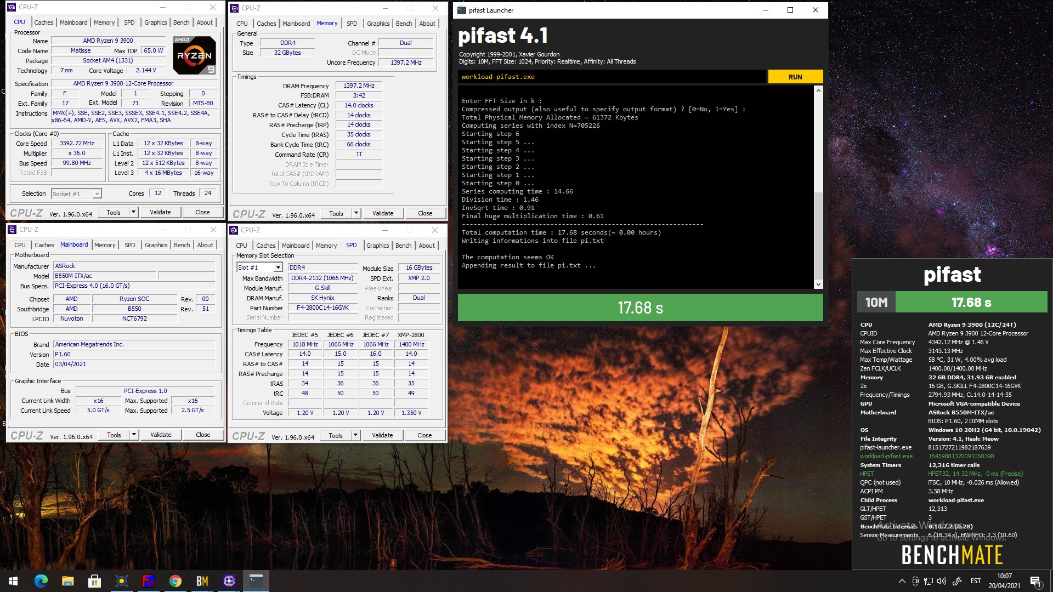Image resolution: width=1053 pixels, height=592 pixels.
Task: Show hidden tray icons chevron
Action: tap(902, 581)
